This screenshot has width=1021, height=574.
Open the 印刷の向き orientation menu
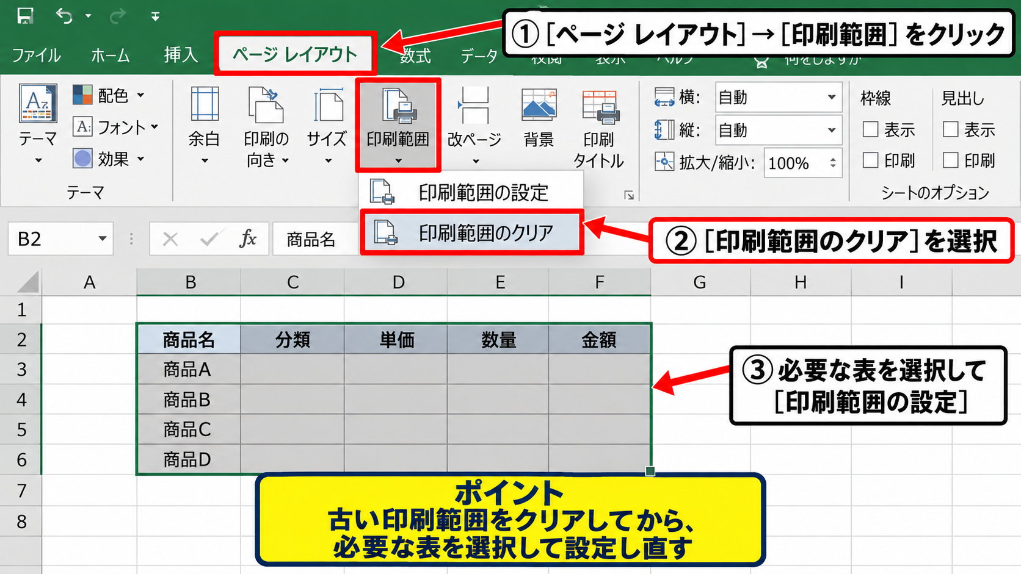(266, 127)
